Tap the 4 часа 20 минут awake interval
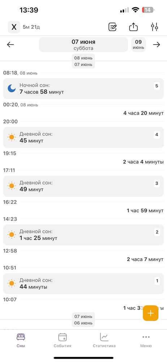The image size is (167, 362). click(x=144, y=113)
